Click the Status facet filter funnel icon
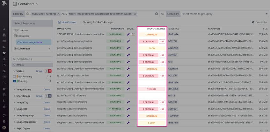This screenshot has height=132, width=270. point(46,71)
